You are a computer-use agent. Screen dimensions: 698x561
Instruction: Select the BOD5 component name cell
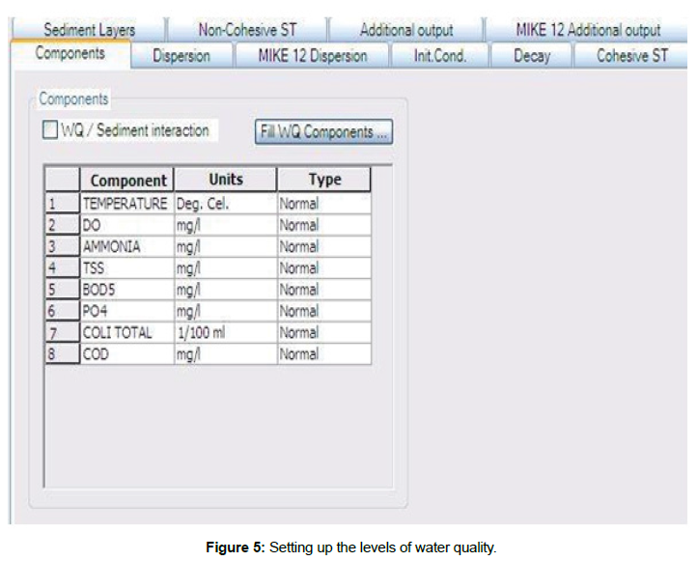pos(126,290)
